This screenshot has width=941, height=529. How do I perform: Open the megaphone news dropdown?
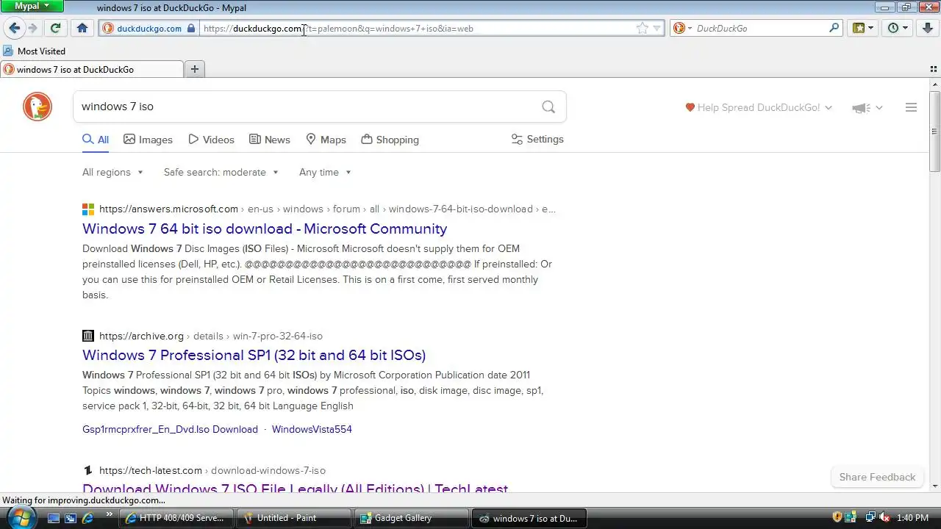867,108
